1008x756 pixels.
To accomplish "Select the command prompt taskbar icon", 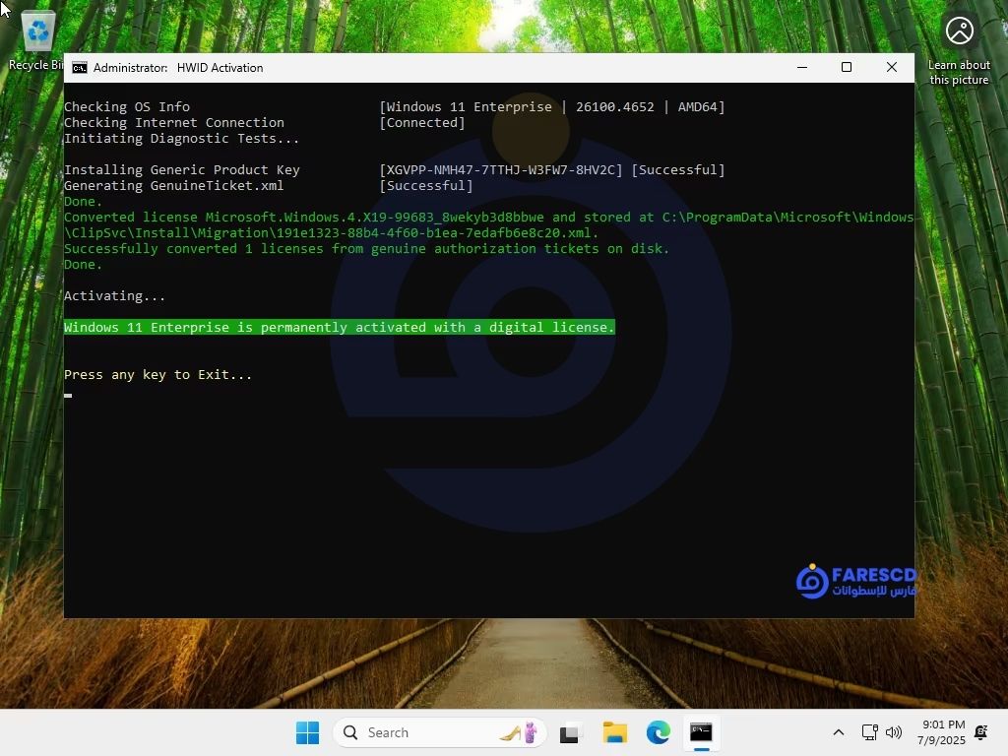I will 701,732.
